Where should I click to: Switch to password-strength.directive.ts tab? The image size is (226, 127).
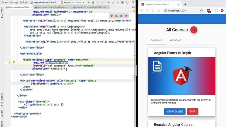91,7
